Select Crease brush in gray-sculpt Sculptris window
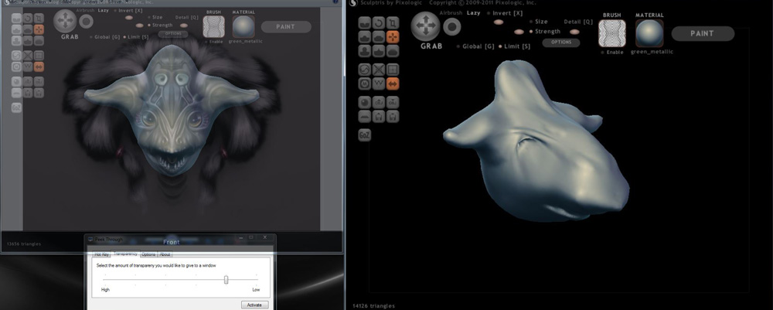This screenshot has height=310, width=773. point(364,22)
